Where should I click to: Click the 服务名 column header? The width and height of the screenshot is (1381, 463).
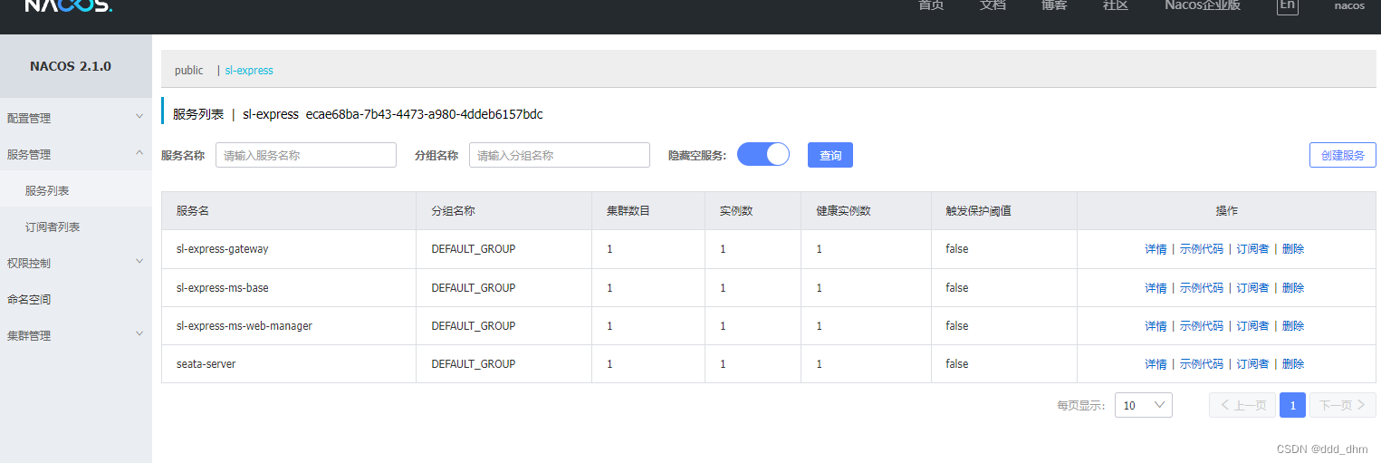289,210
